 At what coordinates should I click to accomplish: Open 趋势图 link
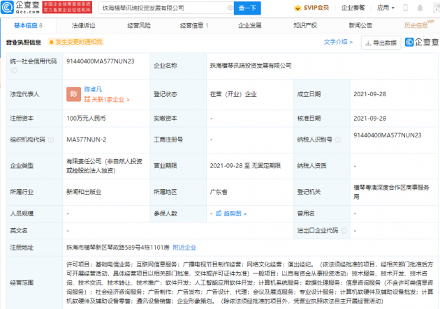click(235, 213)
